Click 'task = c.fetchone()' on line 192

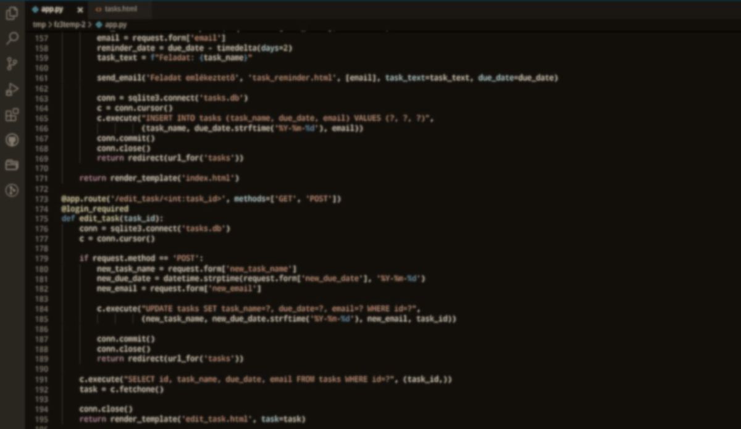click(x=121, y=389)
